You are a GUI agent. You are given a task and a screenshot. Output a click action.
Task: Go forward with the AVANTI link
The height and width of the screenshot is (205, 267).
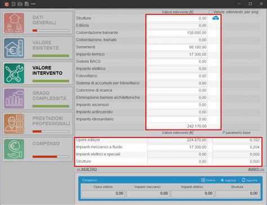(x=256, y=170)
